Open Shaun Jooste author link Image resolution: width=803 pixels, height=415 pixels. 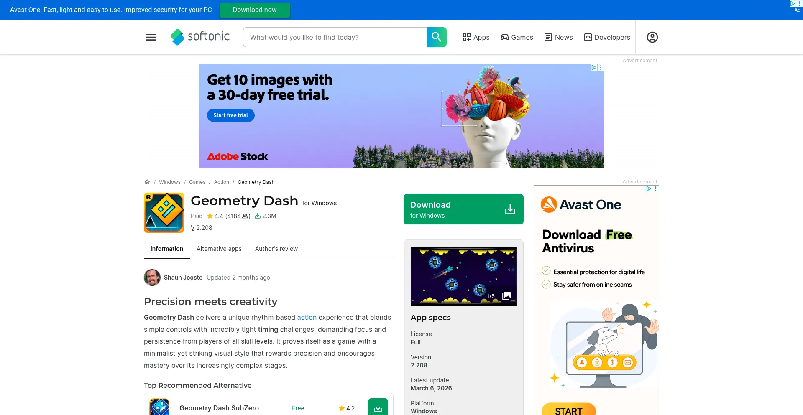183,278
